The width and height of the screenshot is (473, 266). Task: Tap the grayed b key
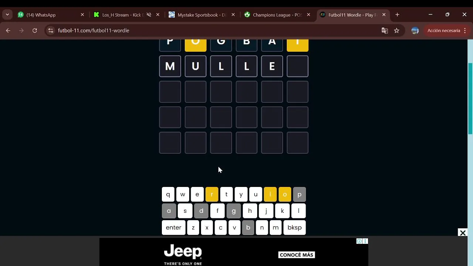pyautogui.click(x=248, y=228)
